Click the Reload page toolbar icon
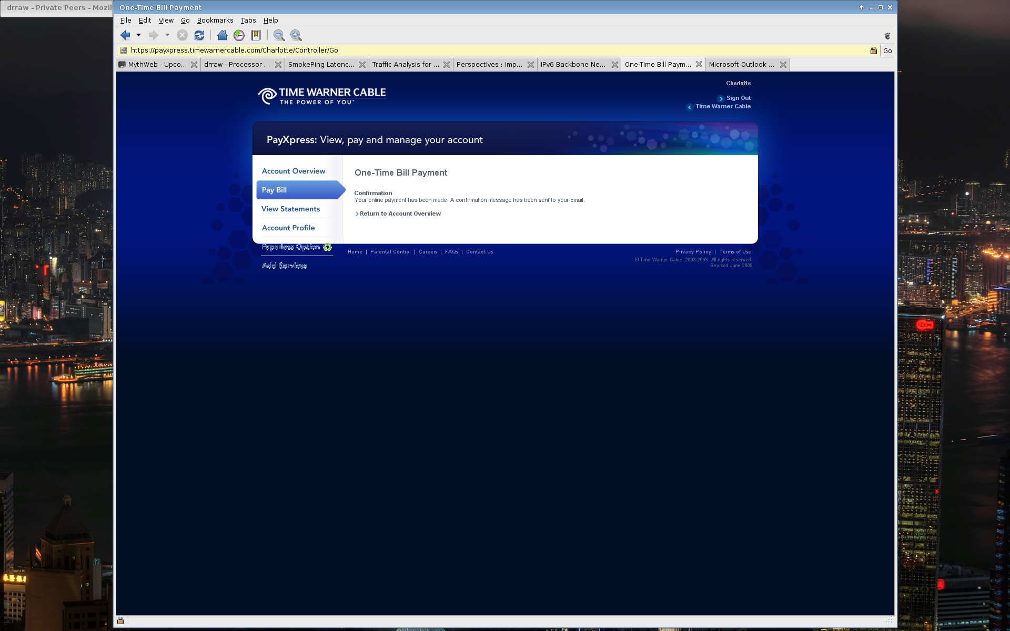 pos(199,35)
